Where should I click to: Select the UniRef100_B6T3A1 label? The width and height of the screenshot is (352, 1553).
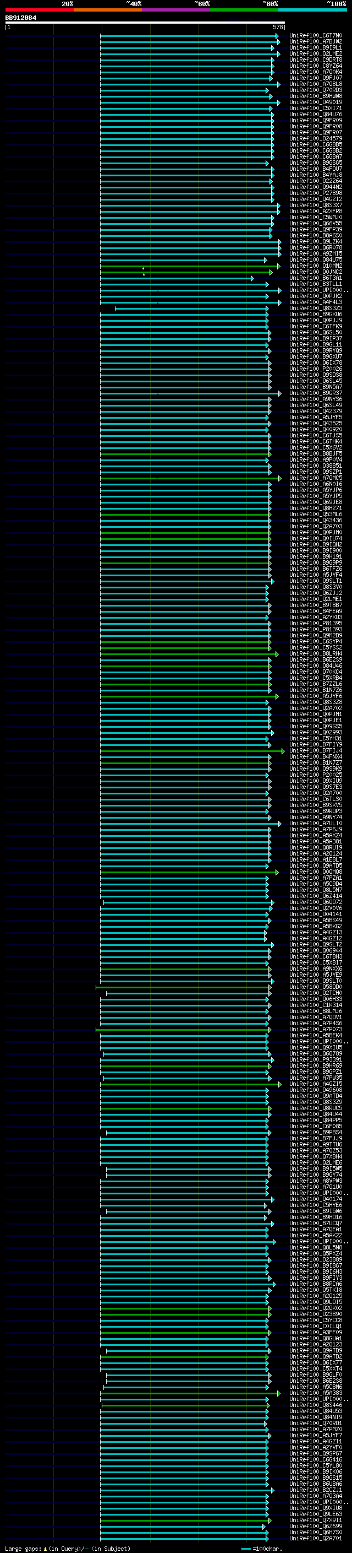click(316, 278)
